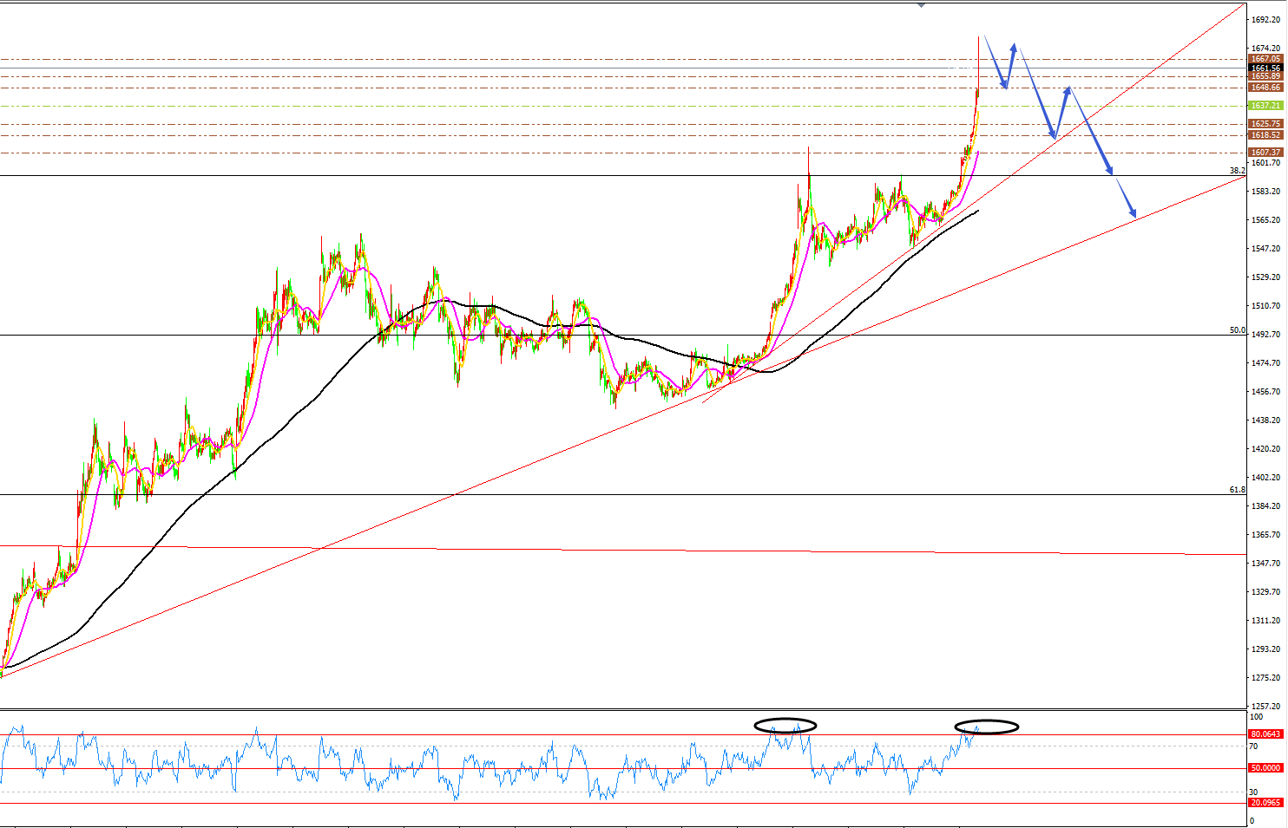Click the 1667.05 price level label
1288x828 pixels.
tap(1265, 59)
